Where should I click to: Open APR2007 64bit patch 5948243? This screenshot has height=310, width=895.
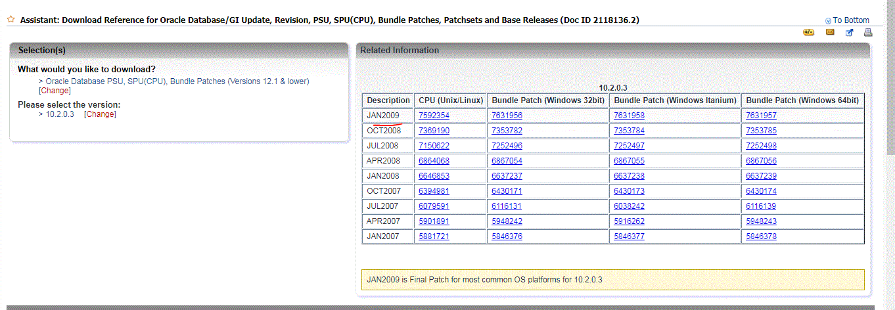tap(761, 221)
